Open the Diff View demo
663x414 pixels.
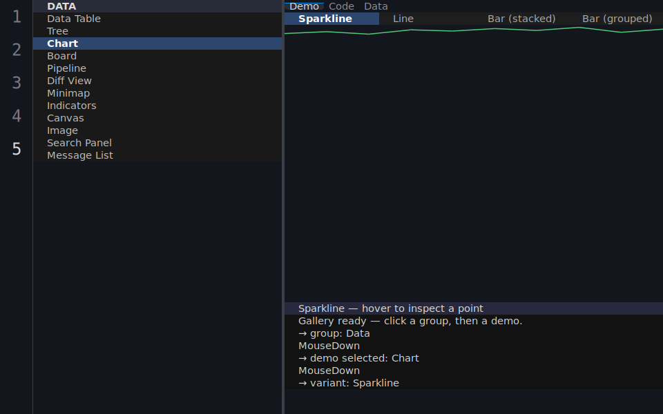click(x=157, y=81)
